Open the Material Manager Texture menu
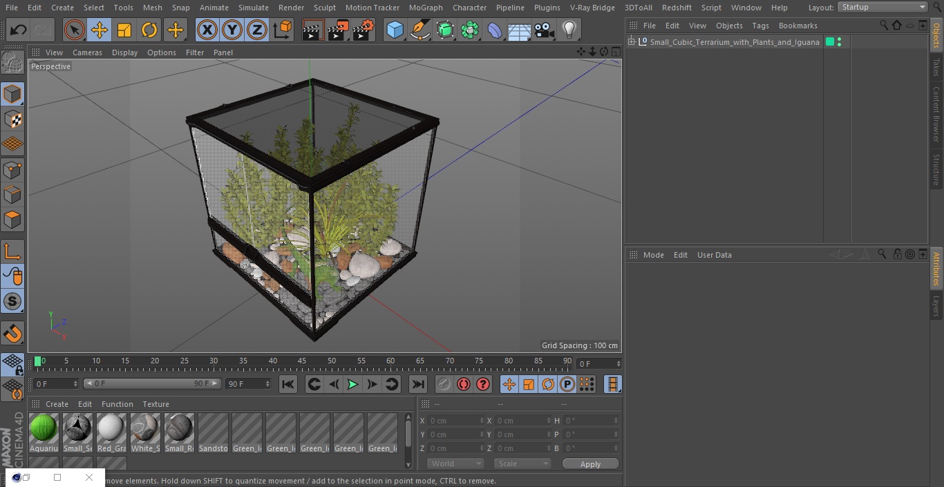944x487 pixels. coord(155,404)
